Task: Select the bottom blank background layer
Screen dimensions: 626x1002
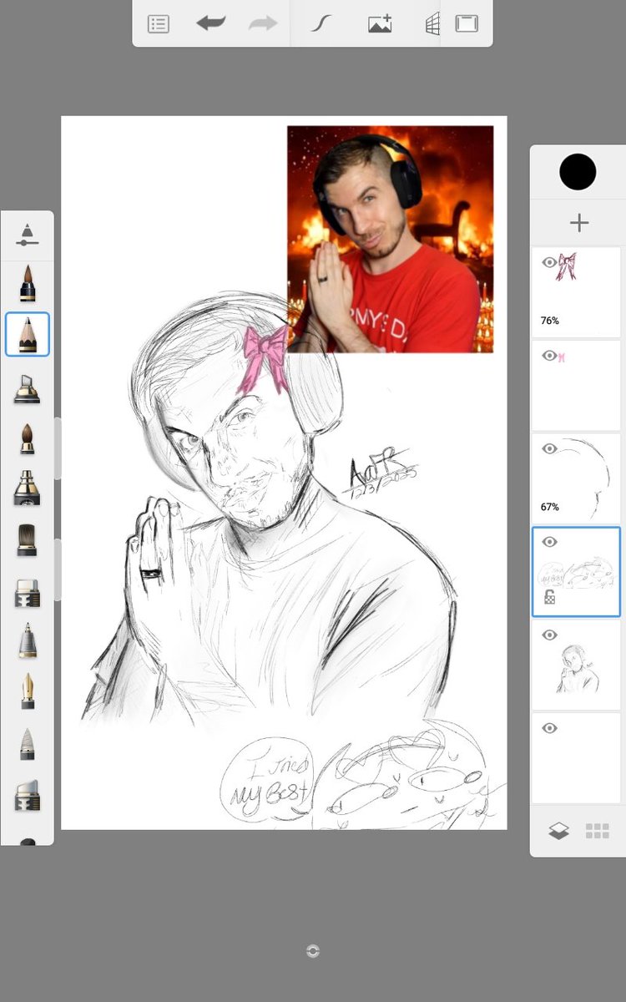Action: coord(577,758)
